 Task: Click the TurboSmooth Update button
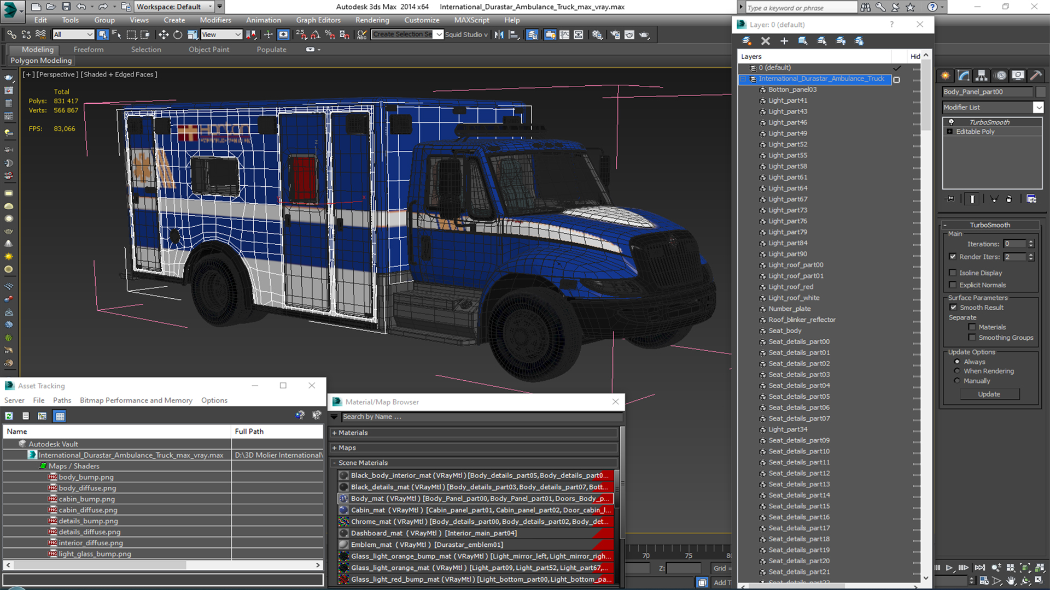pos(989,394)
